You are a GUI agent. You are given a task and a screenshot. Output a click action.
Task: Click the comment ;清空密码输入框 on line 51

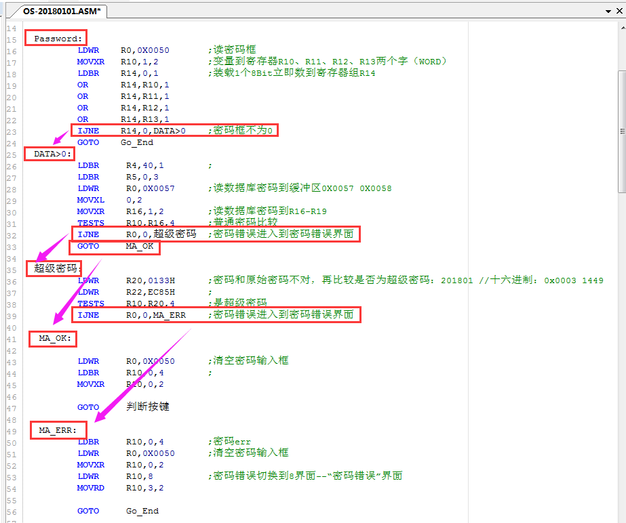(248, 453)
